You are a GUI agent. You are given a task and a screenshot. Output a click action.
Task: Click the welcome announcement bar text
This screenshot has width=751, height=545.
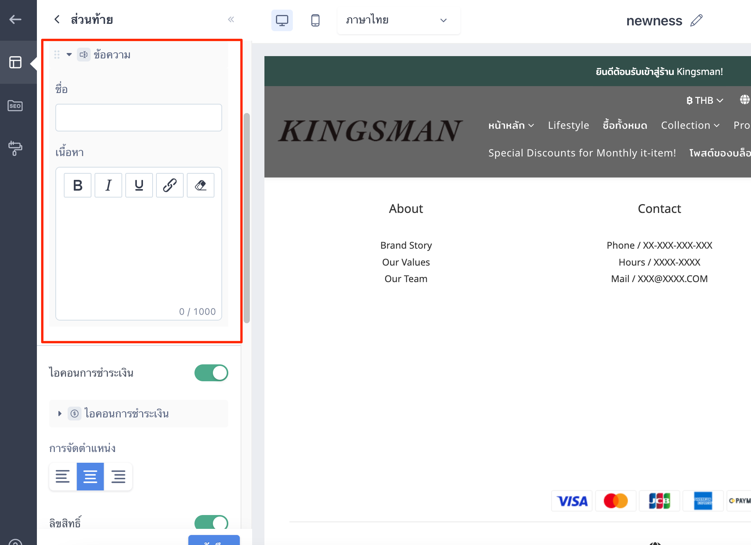pyautogui.click(x=660, y=71)
